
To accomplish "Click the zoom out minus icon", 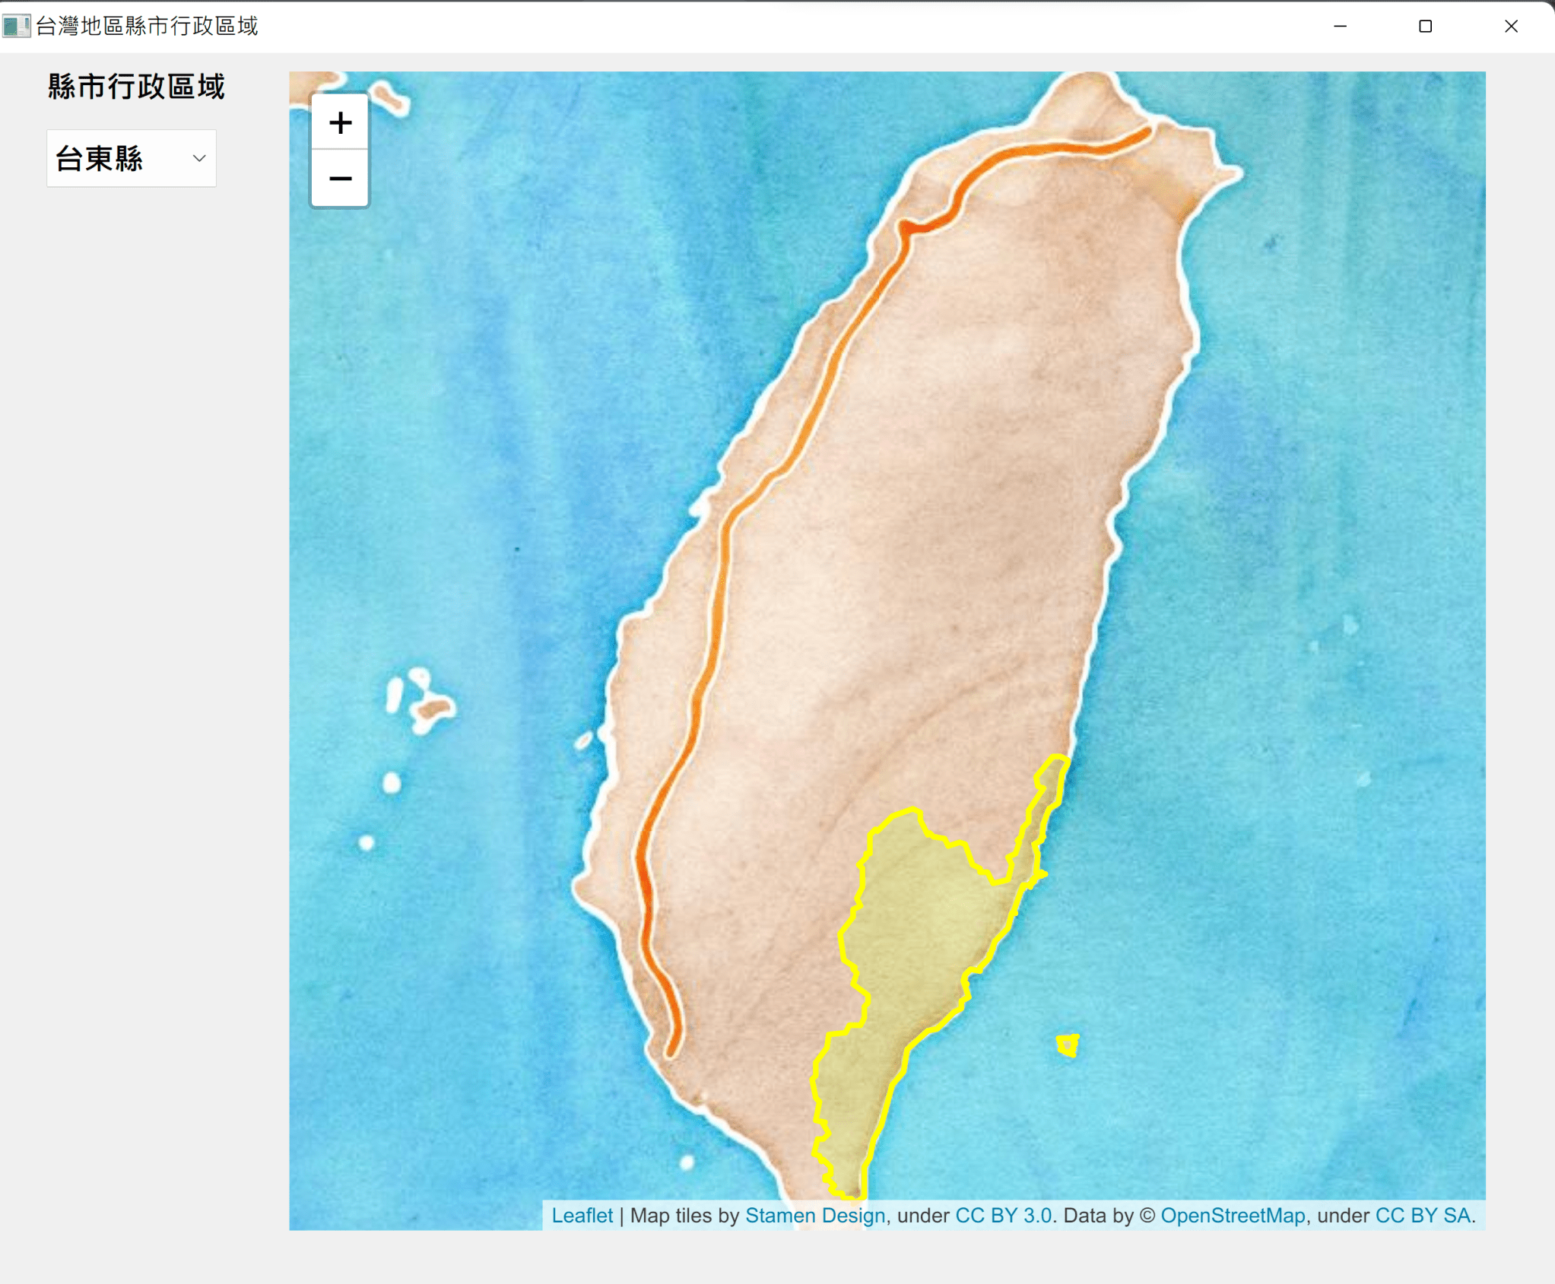I will coord(340,177).
